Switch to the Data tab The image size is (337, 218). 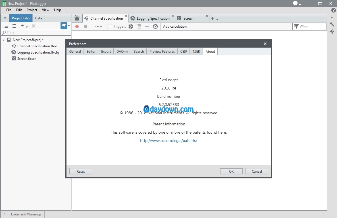(39, 18)
